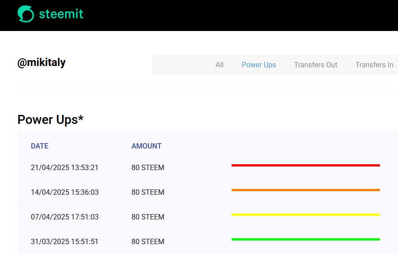Click the @mikitaly username

coord(42,62)
